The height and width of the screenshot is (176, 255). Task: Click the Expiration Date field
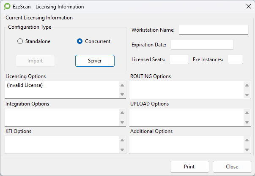click(x=202, y=44)
